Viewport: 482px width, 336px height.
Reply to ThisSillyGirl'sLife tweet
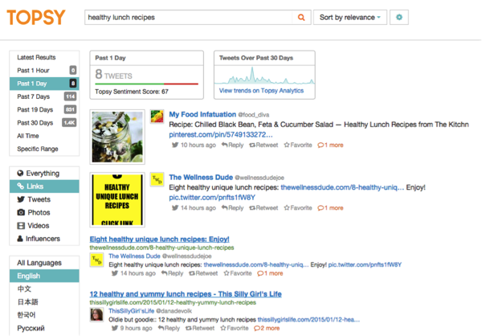point(169,328)
